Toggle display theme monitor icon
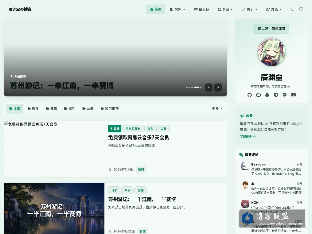Screen dimensions: 312x234 point(301,9)
